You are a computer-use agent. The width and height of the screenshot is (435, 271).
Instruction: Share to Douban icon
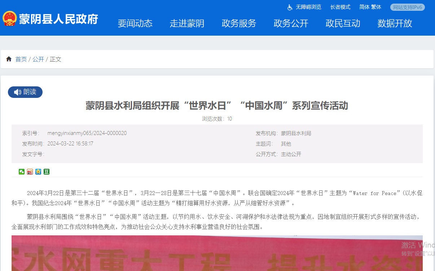click(x=47, y=172)
